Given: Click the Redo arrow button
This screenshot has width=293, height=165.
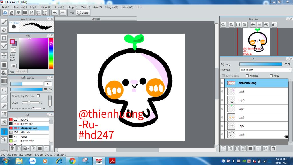Looking at the screenshot, I should [62, 13].
